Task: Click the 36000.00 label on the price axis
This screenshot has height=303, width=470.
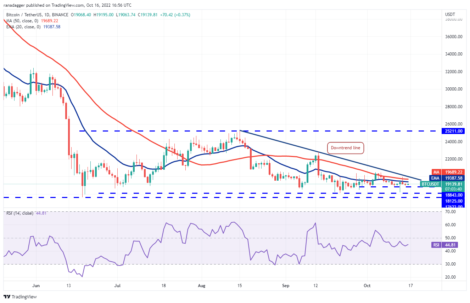Action: pos(454,36)
